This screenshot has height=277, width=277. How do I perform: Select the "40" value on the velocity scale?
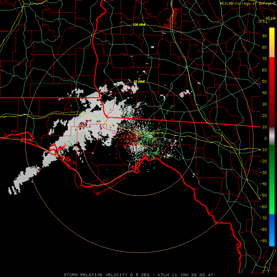(264, 93)
